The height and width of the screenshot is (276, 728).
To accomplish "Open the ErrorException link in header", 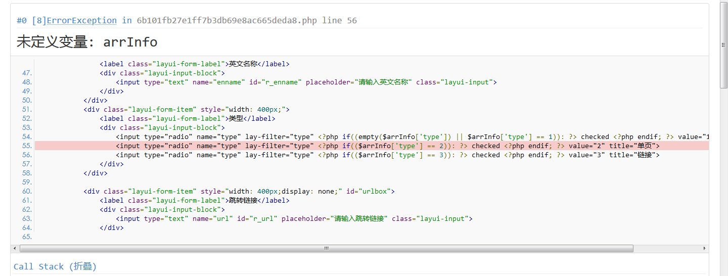I will click(82, 21).
